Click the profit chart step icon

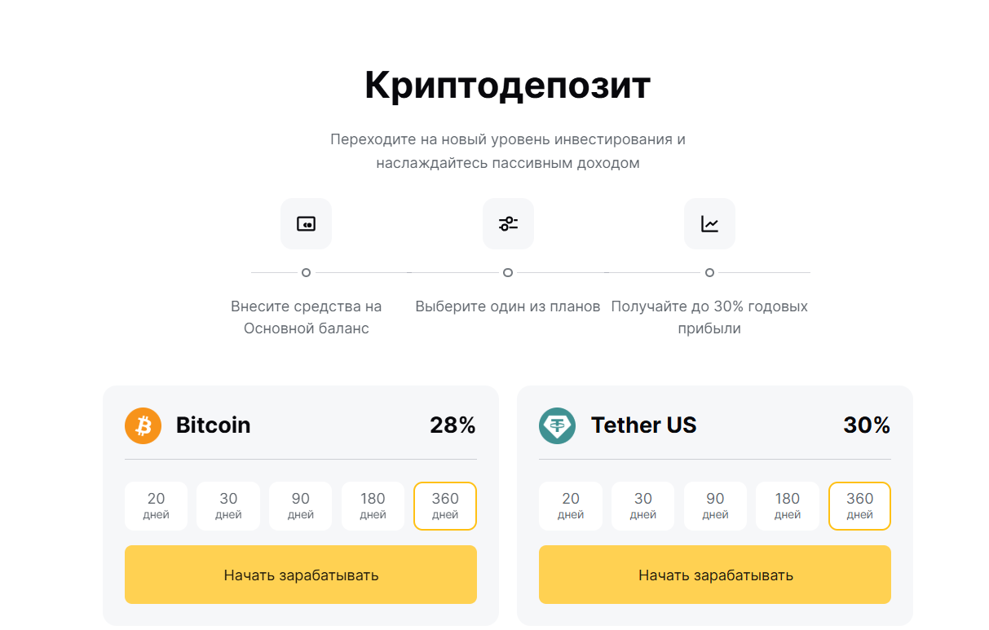[709, 223]
